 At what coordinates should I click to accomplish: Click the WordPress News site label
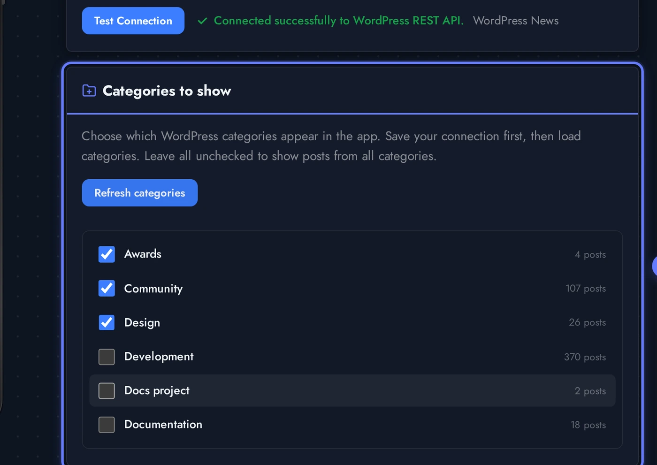[x=515, y=21]
